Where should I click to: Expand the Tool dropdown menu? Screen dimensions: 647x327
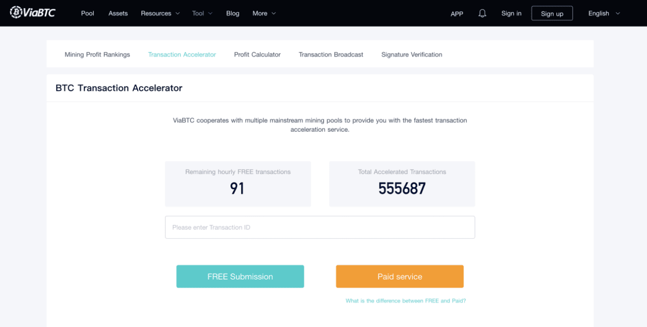coord(202,13)
